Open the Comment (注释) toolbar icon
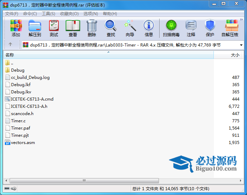 191,28
